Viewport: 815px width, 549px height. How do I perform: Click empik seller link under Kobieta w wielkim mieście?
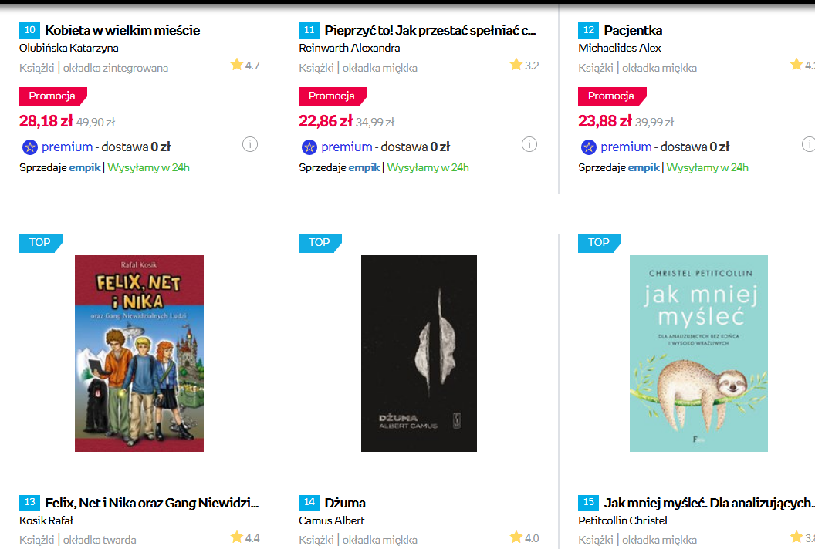[85, 167]
